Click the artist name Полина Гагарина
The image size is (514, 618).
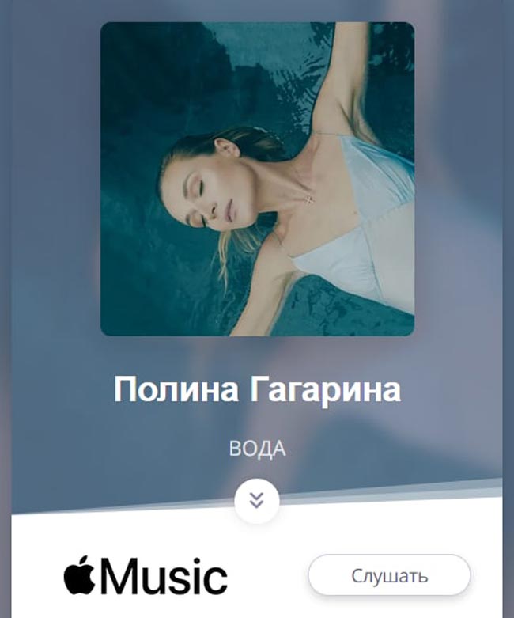(x=257, y=389)
